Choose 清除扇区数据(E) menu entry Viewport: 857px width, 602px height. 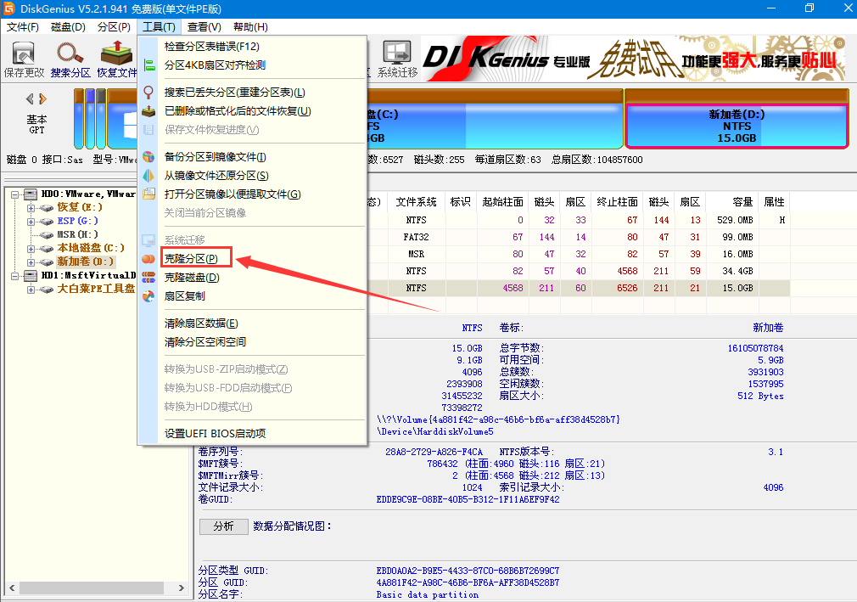tap(201, 324)
